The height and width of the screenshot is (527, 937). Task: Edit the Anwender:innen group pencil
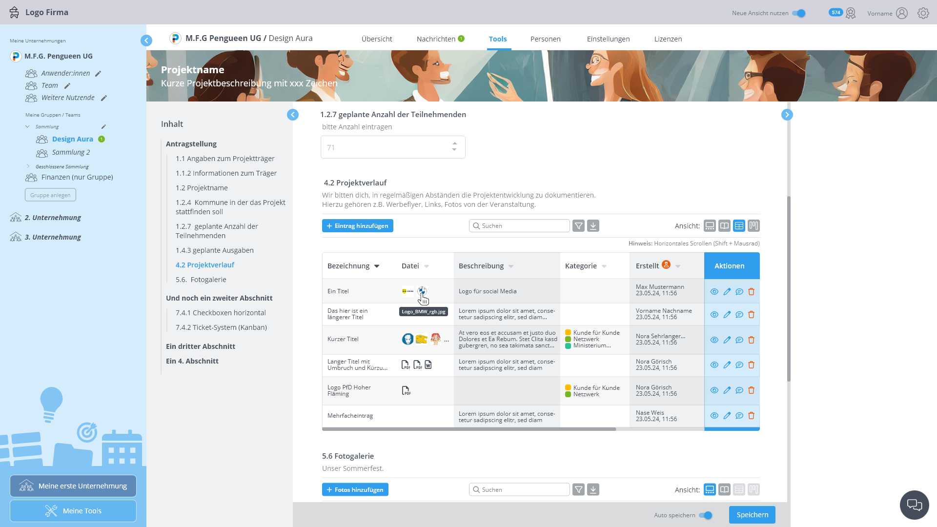click(98, 74)
